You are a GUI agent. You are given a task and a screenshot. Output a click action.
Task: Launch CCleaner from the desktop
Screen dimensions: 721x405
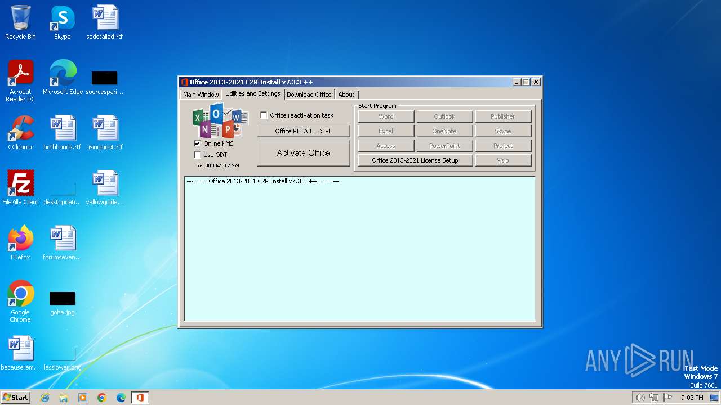click(x=20, y=133)
